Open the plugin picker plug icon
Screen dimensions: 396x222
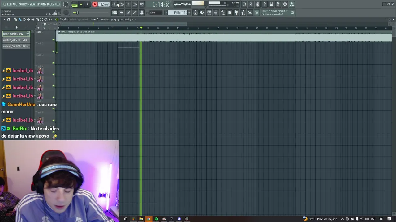pos(236,13)
